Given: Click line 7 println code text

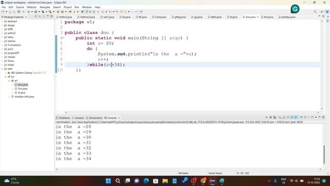Looking at the screenshot, I should coord(147,54).
